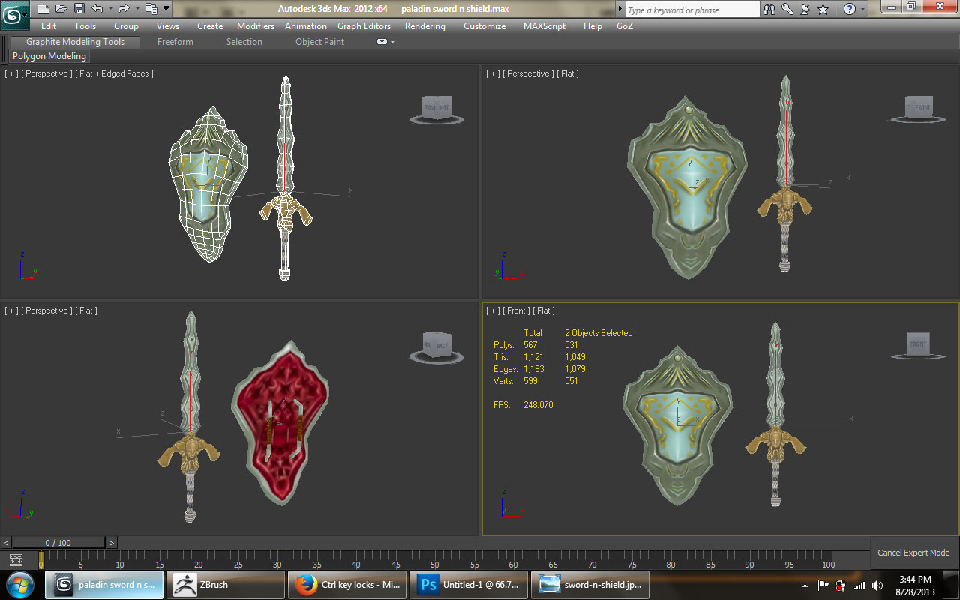The height and width of the screenshot is (600, 960).
Task: Click the Open Mini Curve Editor icon
Action: coord(16,559)
